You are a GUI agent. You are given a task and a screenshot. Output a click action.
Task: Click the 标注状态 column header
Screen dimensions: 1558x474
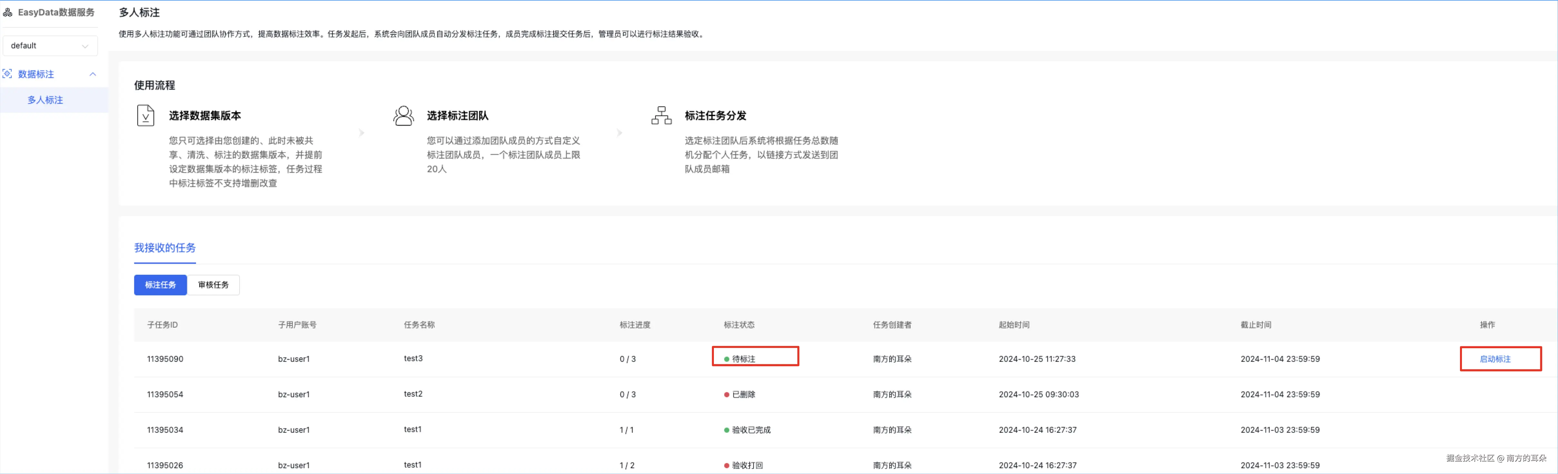pyautogui.click(x=738, y=325)
